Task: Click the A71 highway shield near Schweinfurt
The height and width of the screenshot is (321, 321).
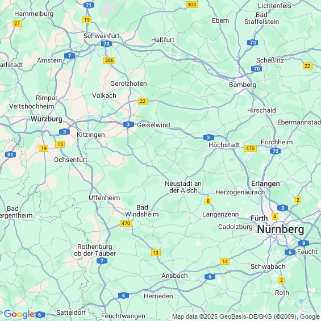Action: pyautogui.click(x=89, y=5)
